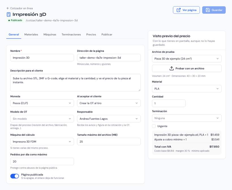Viewport: 232px width, 190px height.
Task: Switch to the General tab
Action: [14, 34]
